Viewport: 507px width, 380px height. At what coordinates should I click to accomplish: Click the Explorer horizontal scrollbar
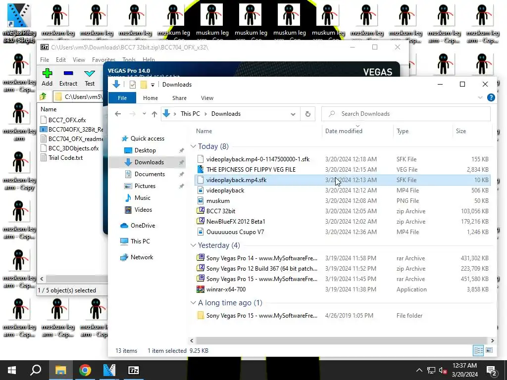[x=341, y=340]
